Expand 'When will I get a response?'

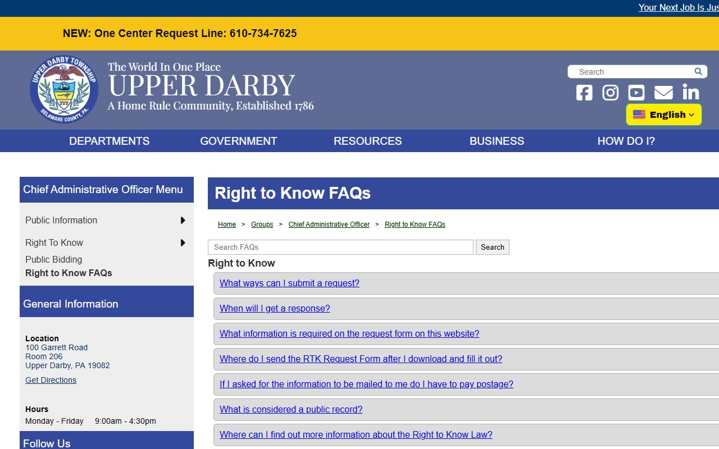click(275, 309)
